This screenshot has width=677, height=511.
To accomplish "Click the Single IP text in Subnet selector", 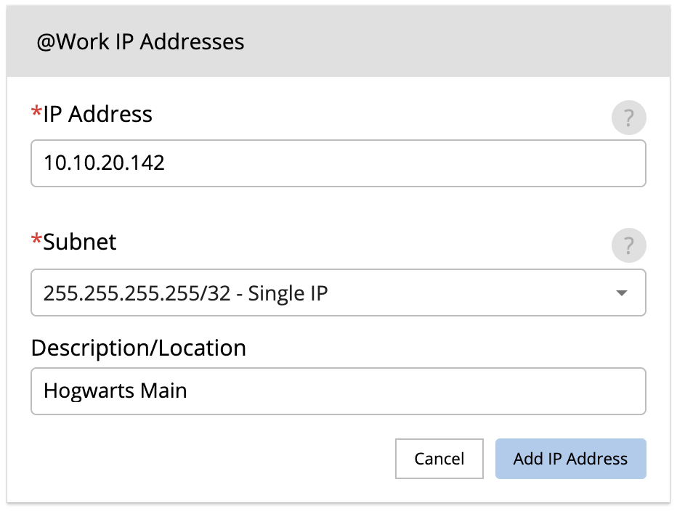I will click(288, 293).
